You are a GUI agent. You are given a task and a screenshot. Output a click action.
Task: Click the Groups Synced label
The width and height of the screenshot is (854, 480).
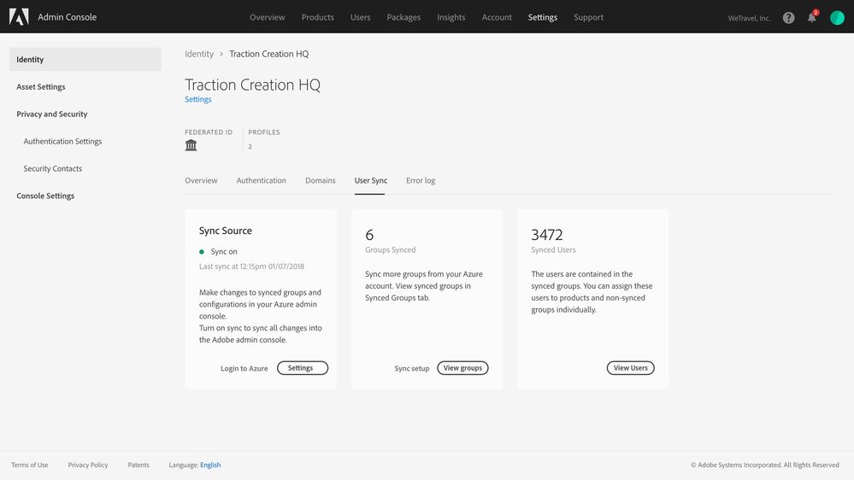390,249
